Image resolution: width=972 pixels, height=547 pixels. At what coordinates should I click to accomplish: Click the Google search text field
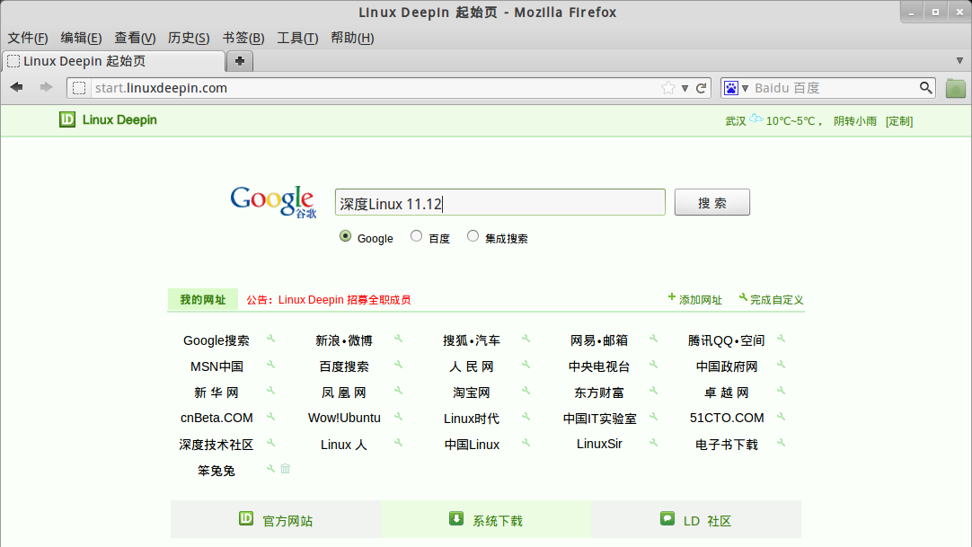499,203
